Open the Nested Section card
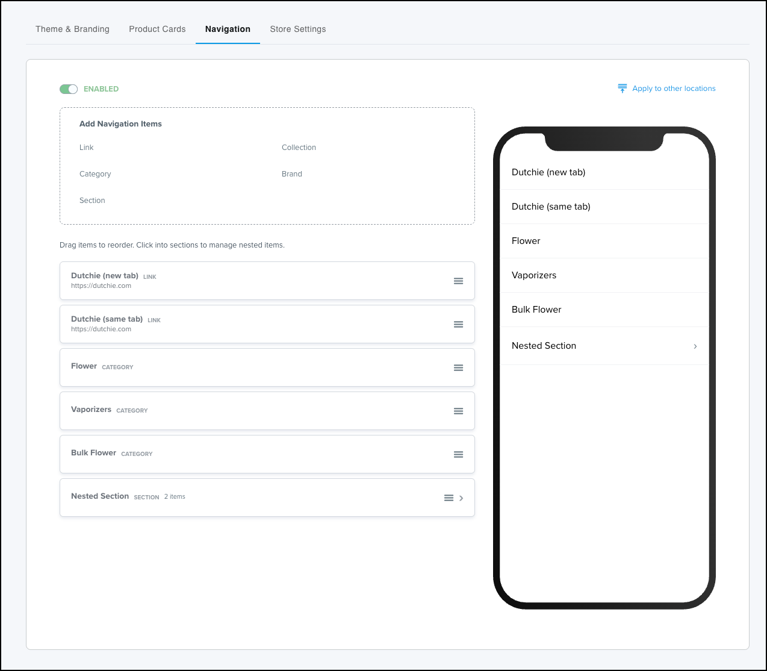 [267, 498]
